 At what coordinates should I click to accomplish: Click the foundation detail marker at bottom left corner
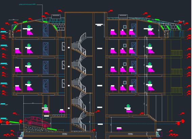pyautogui.click(x=20, y=134)
